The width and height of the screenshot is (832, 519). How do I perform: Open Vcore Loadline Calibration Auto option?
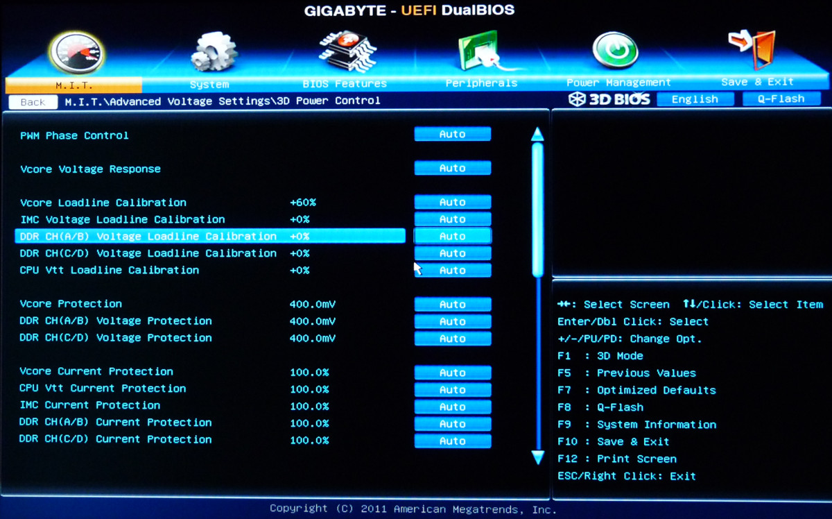click(453, 202)
